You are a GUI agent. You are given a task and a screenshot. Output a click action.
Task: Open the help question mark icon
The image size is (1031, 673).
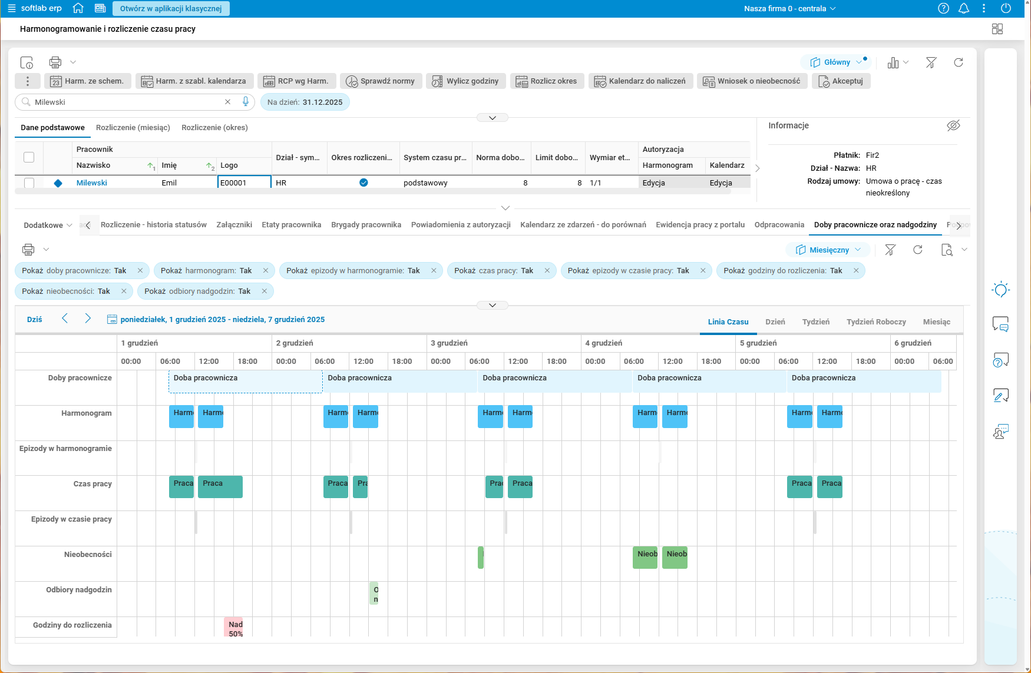click(943, 8)
